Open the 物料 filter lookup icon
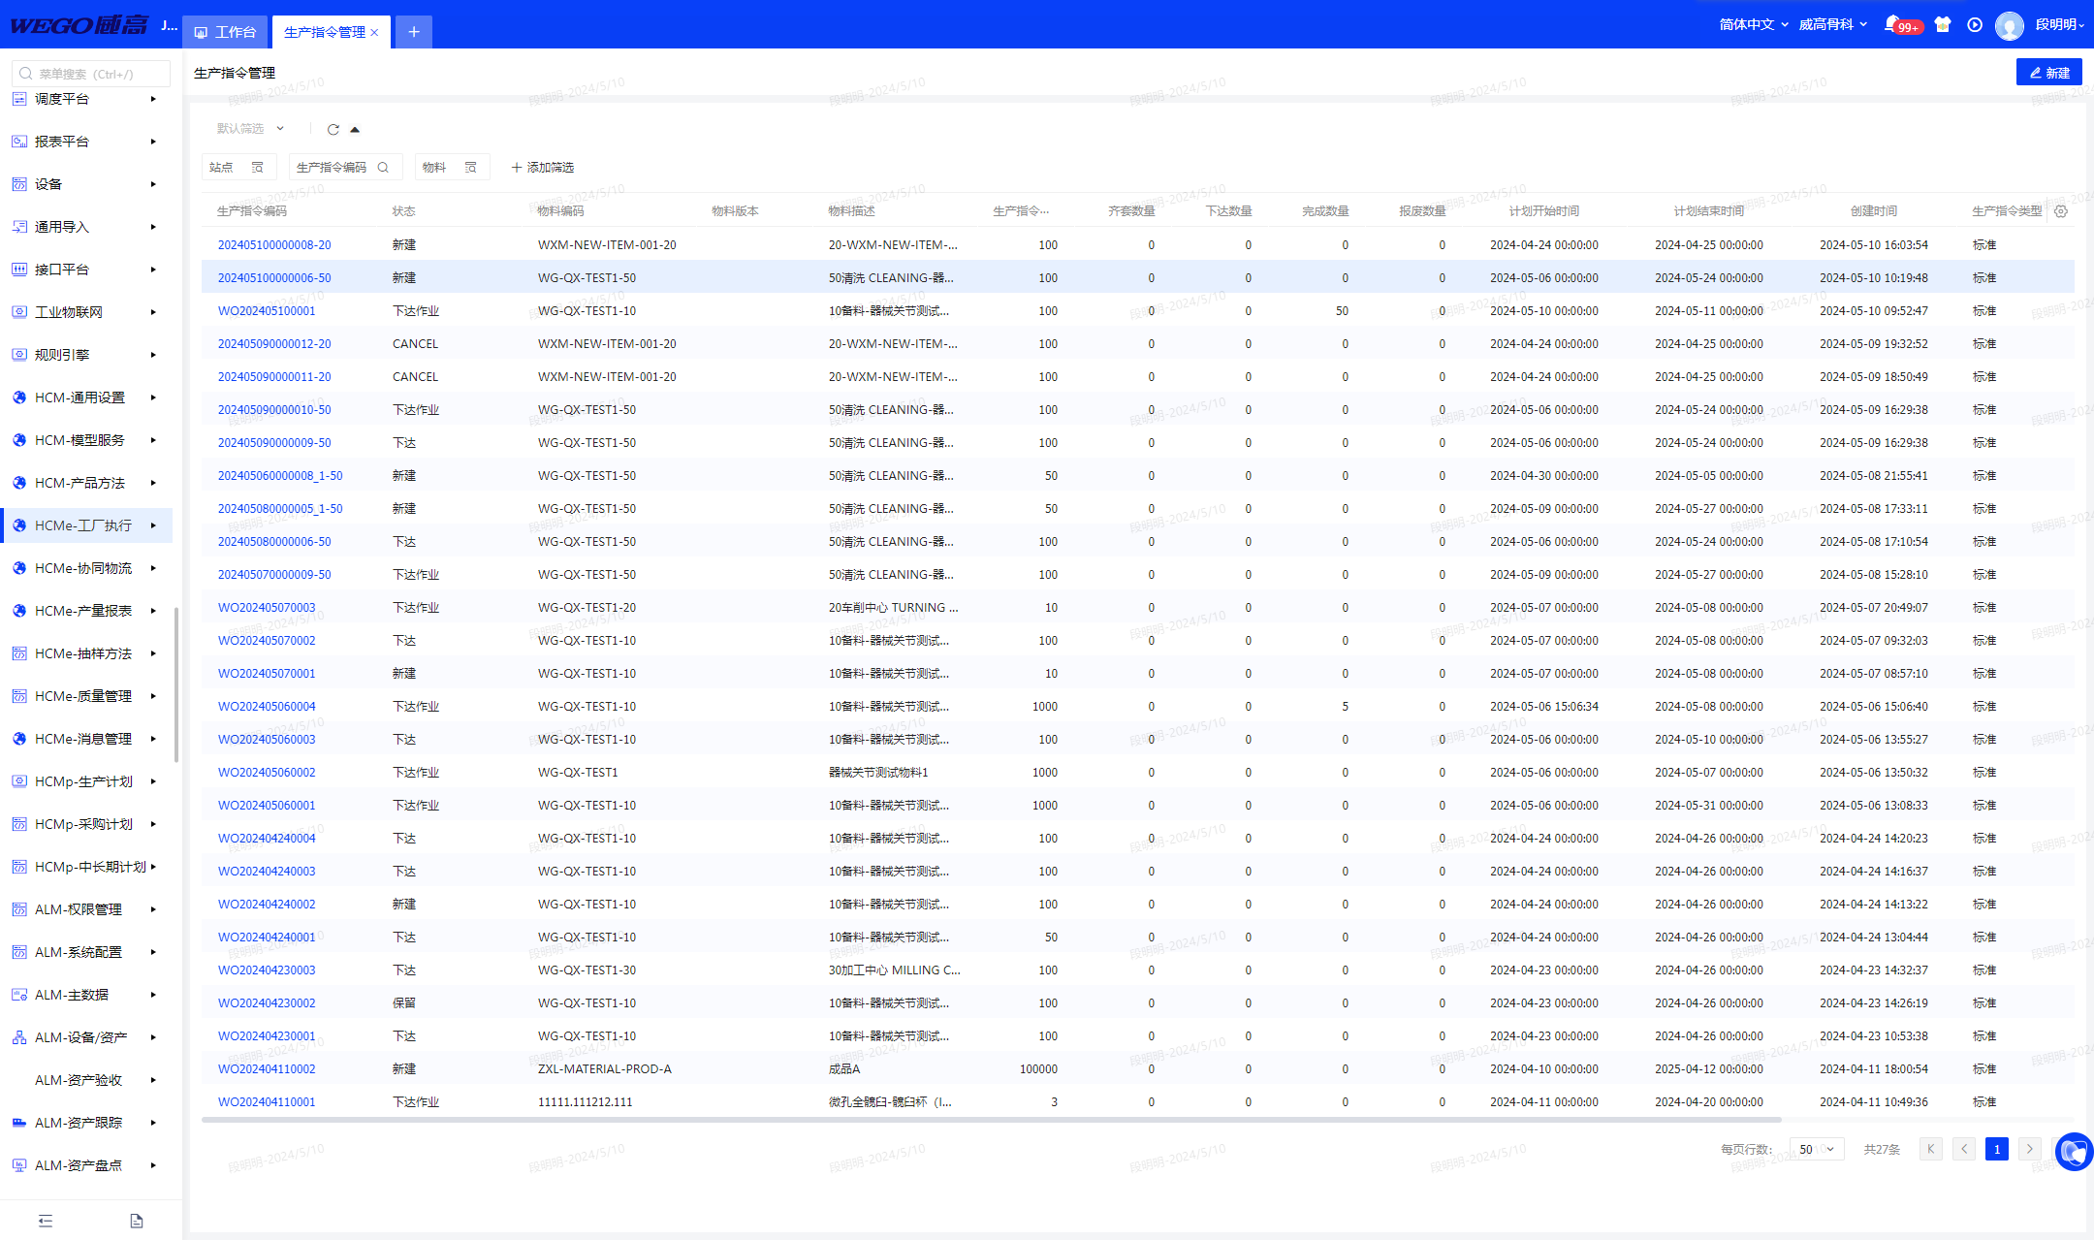The width and height of the screenshot is (2094, 1240). [471, 167]
